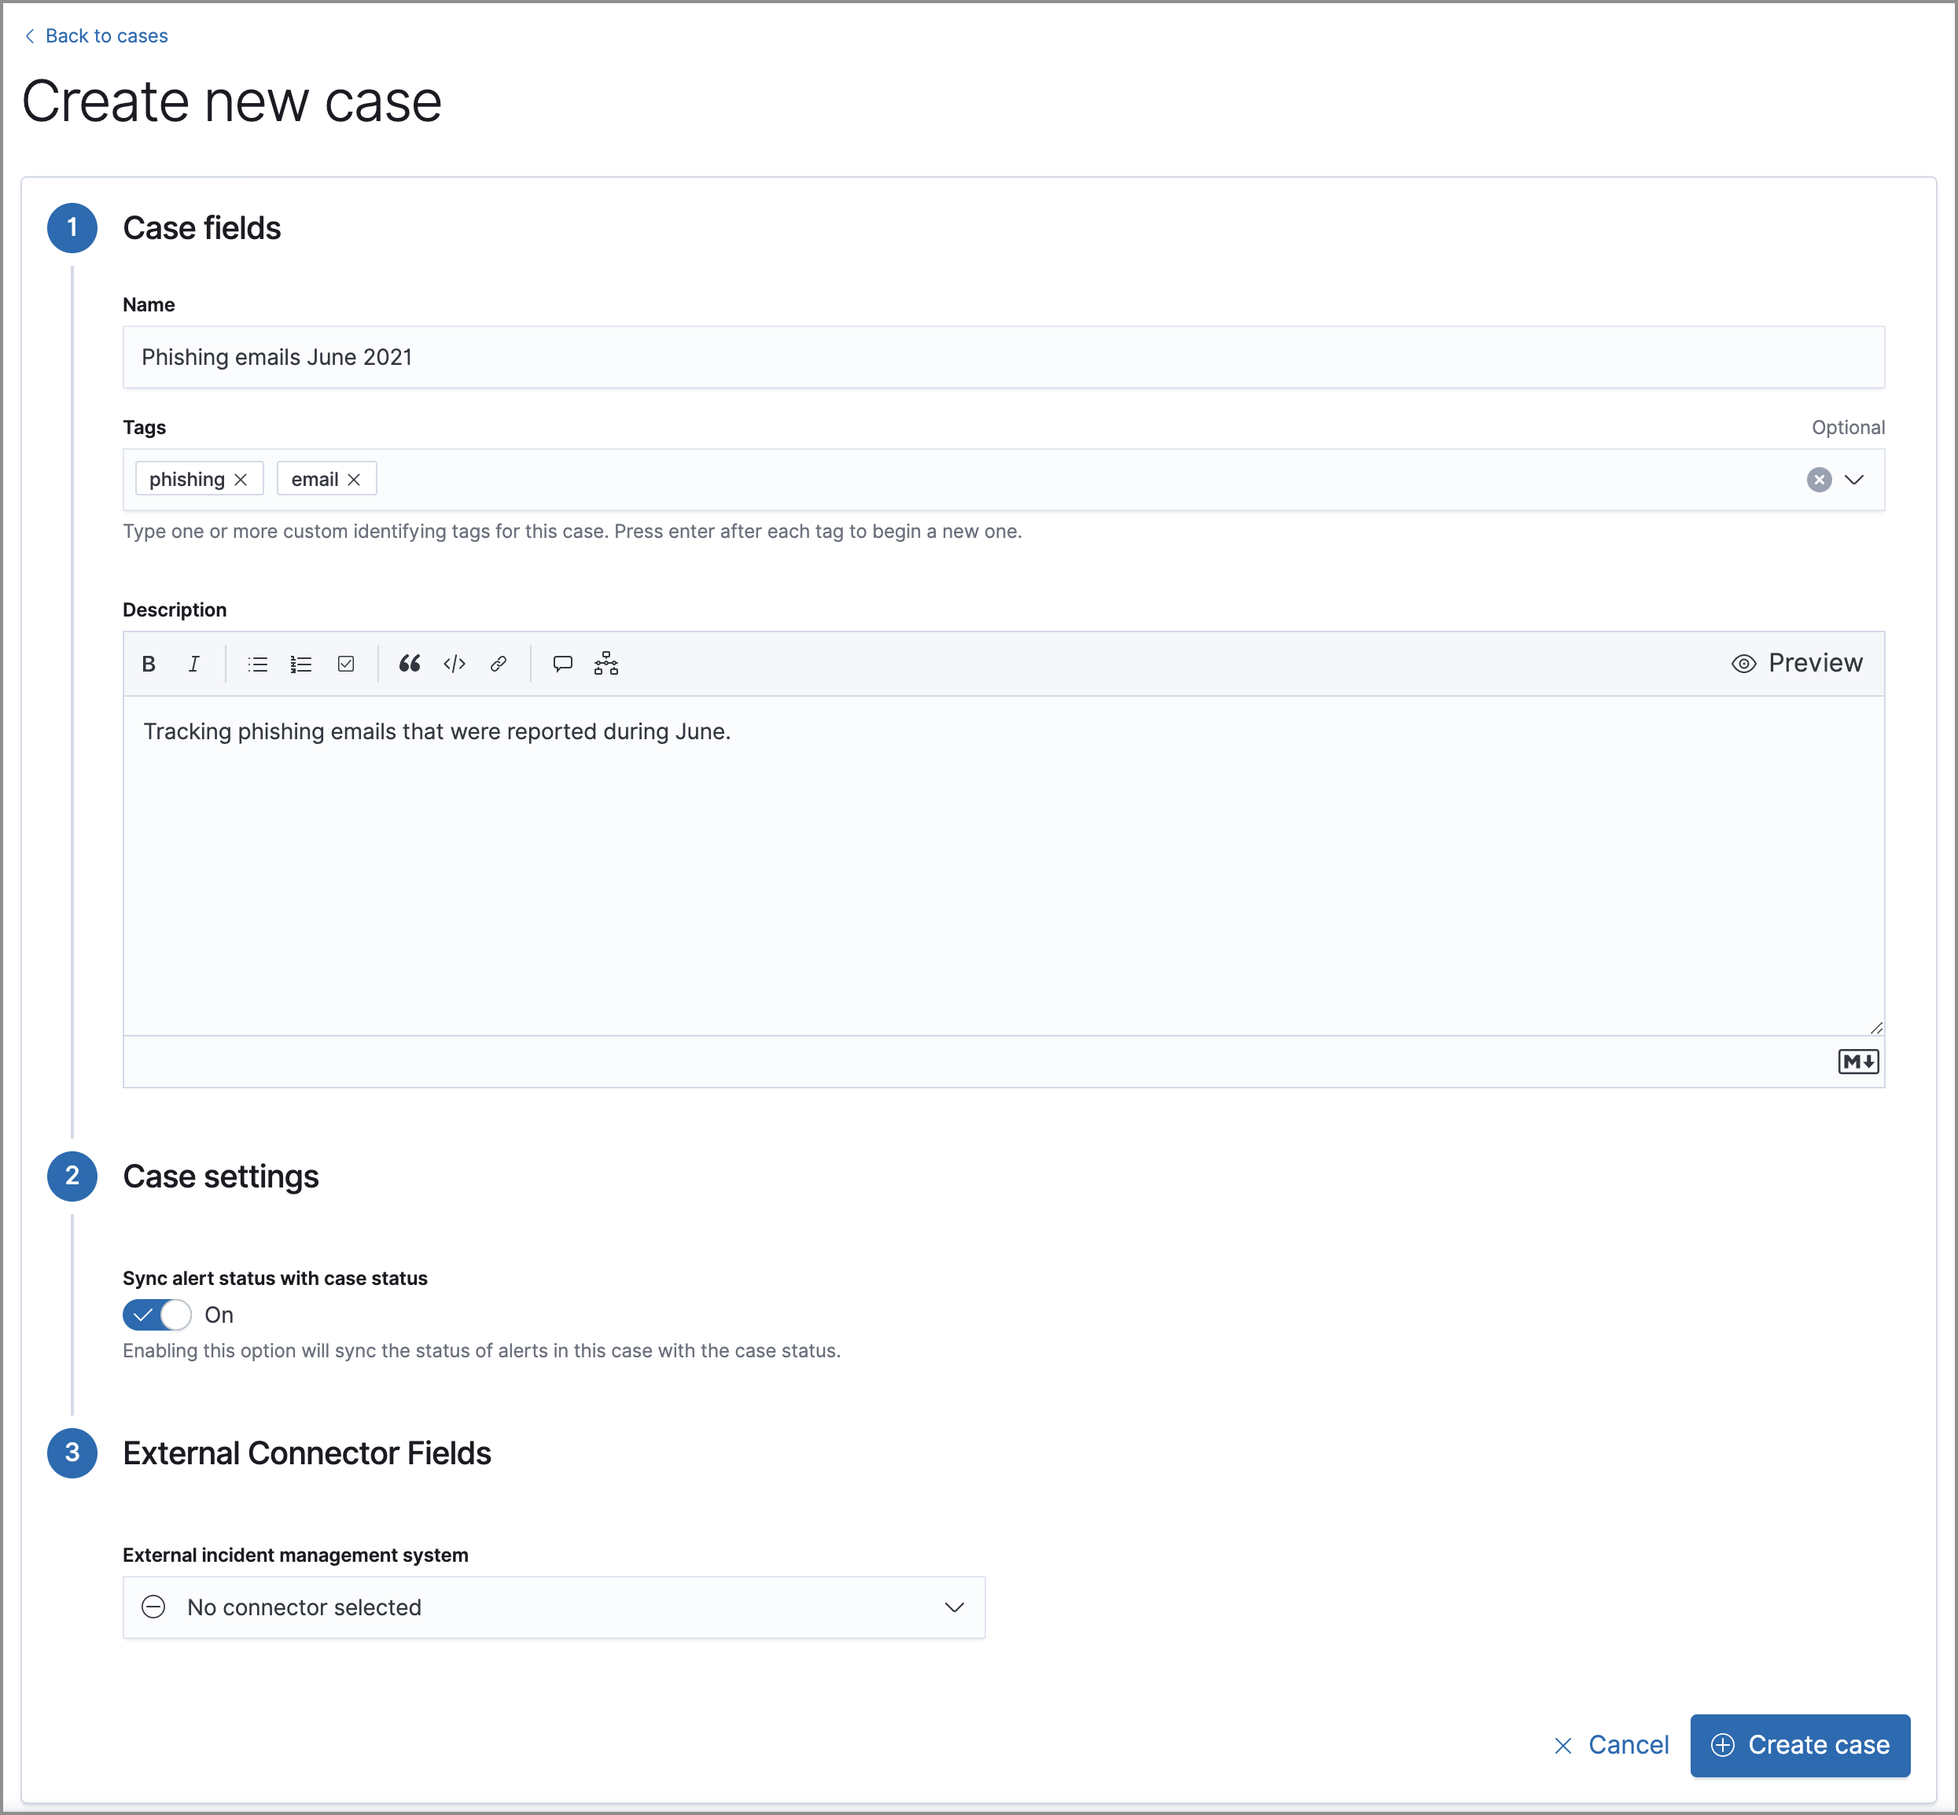Open the External incident management system dropdown
This screenshot has height=1815, width=1958.
coord(952,1607)
